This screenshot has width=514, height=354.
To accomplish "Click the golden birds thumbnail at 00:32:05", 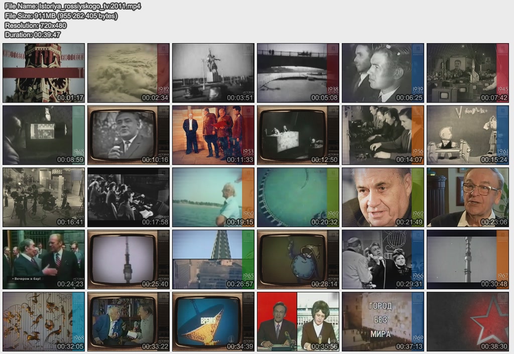I will tap(44, 321).
